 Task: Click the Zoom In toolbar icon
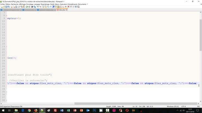point(38,7)
